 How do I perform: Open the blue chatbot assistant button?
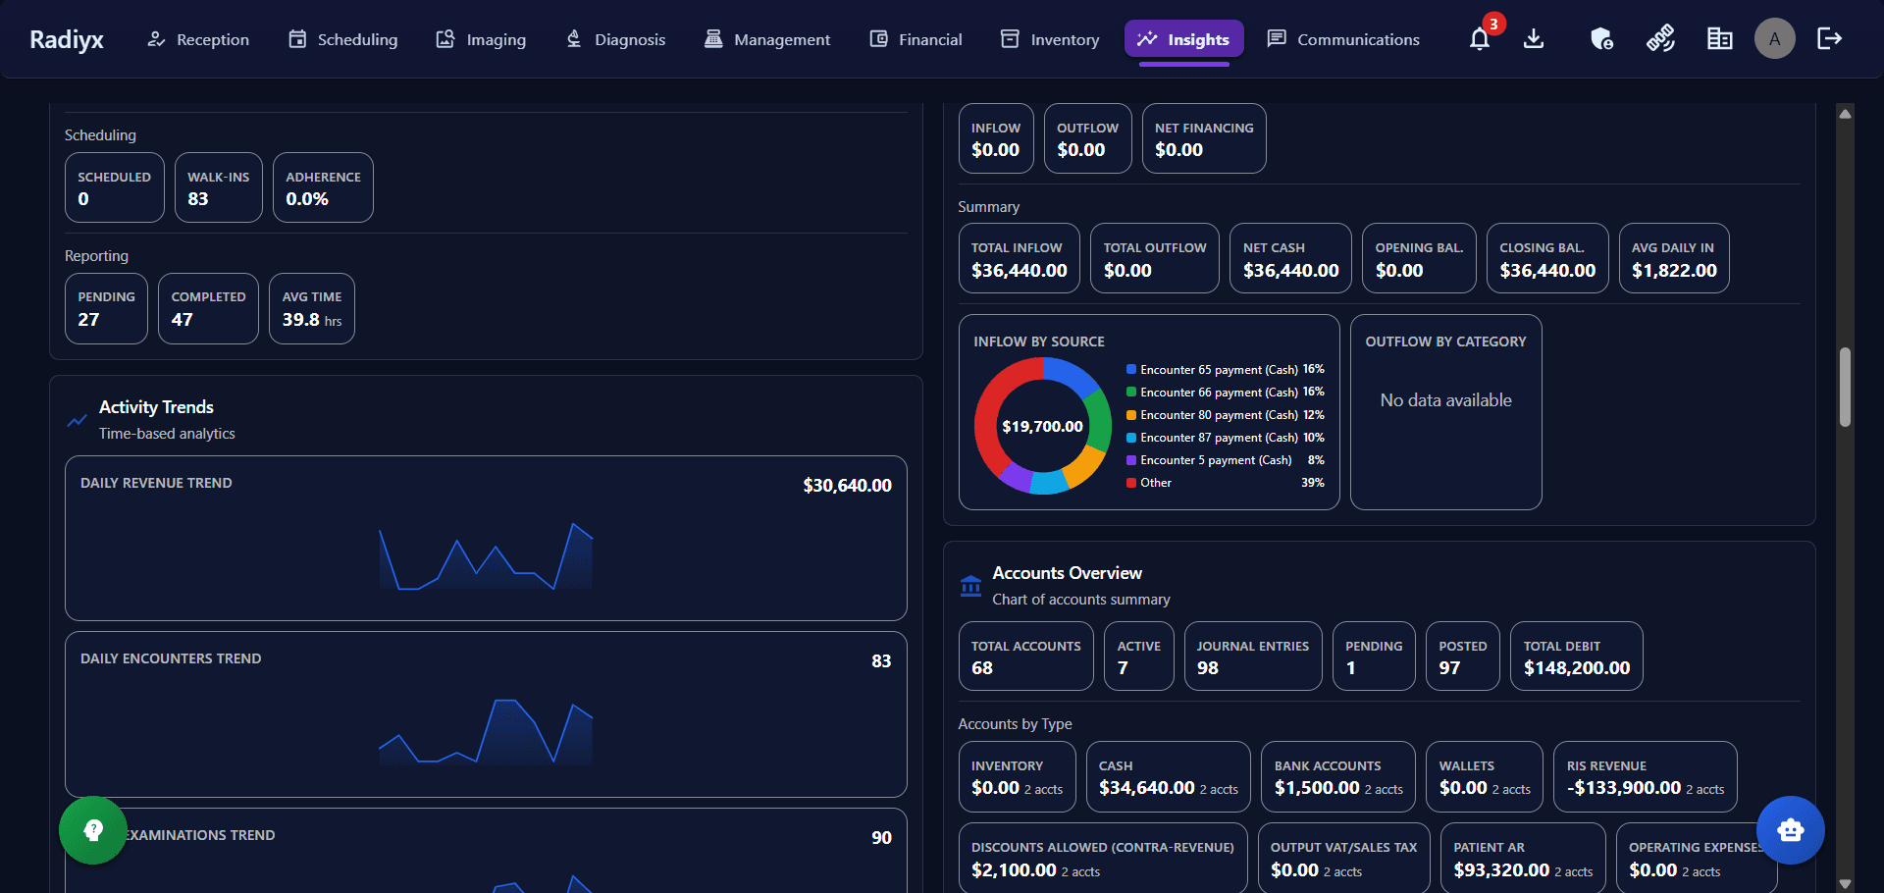pos(1791,830)
